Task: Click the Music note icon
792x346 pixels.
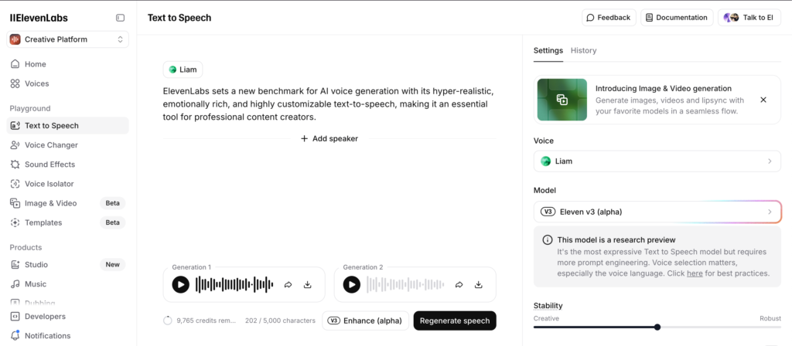Action: click(x=15, y=284)
